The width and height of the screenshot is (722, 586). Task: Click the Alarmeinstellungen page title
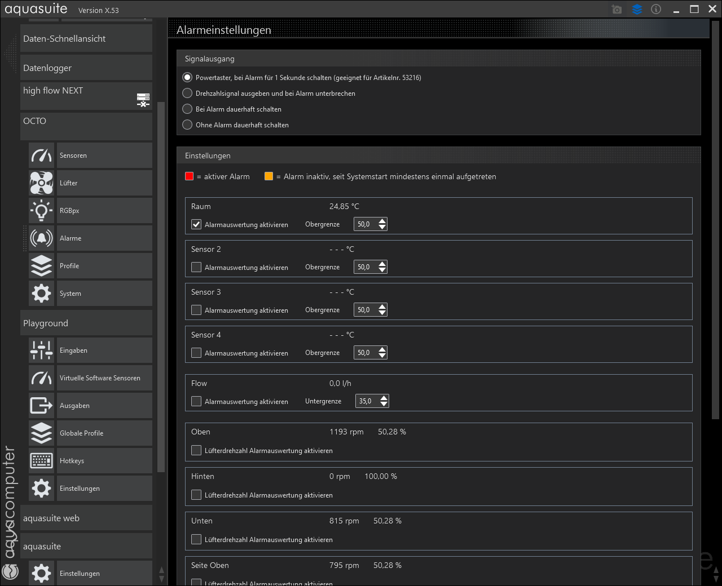click(x=224, y=30)
